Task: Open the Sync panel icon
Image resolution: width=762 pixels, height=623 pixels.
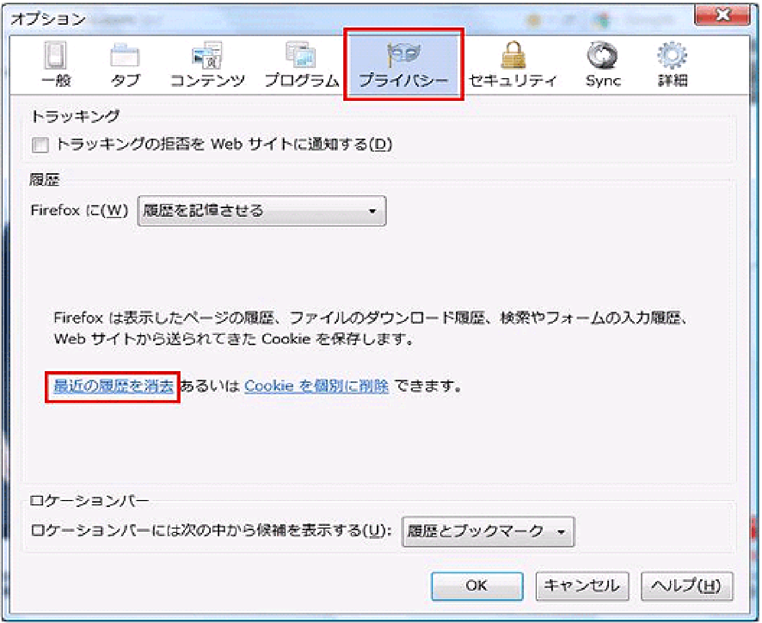Action: (x=602, y=56)
